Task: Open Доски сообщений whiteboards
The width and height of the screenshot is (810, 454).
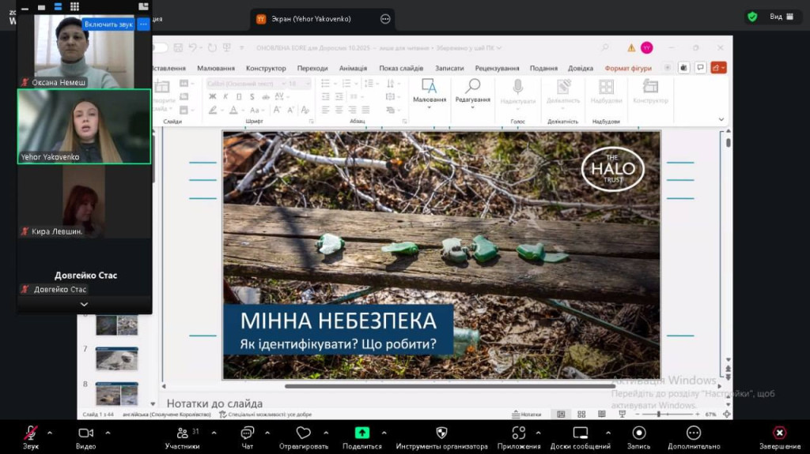Action: [x=580, y=433]
